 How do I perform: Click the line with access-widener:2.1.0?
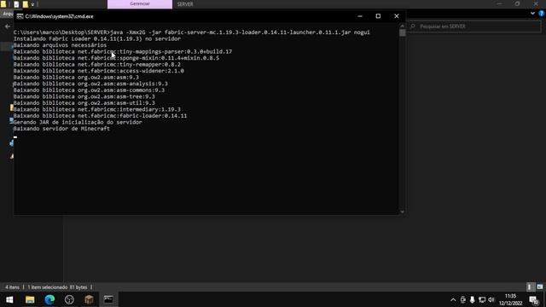pos(99,71)
